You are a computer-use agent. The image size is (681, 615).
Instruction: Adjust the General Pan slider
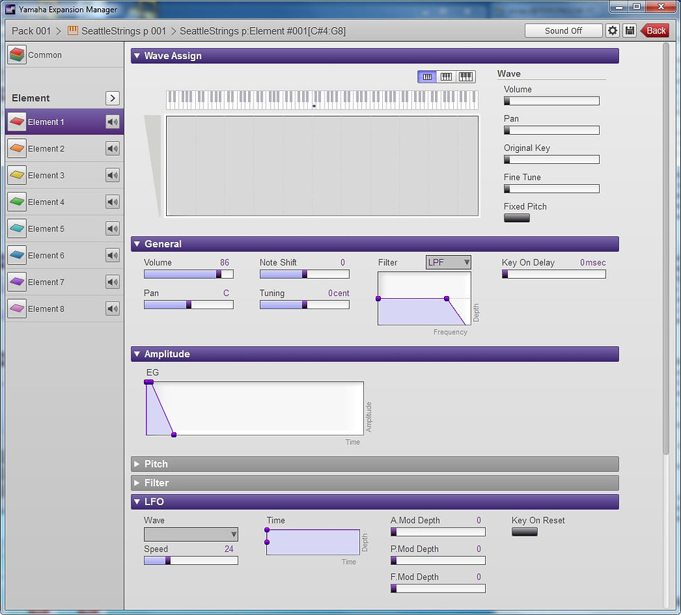(188, 305)
